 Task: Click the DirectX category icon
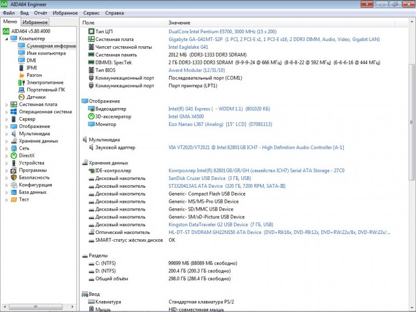click(x=13, y=155)
